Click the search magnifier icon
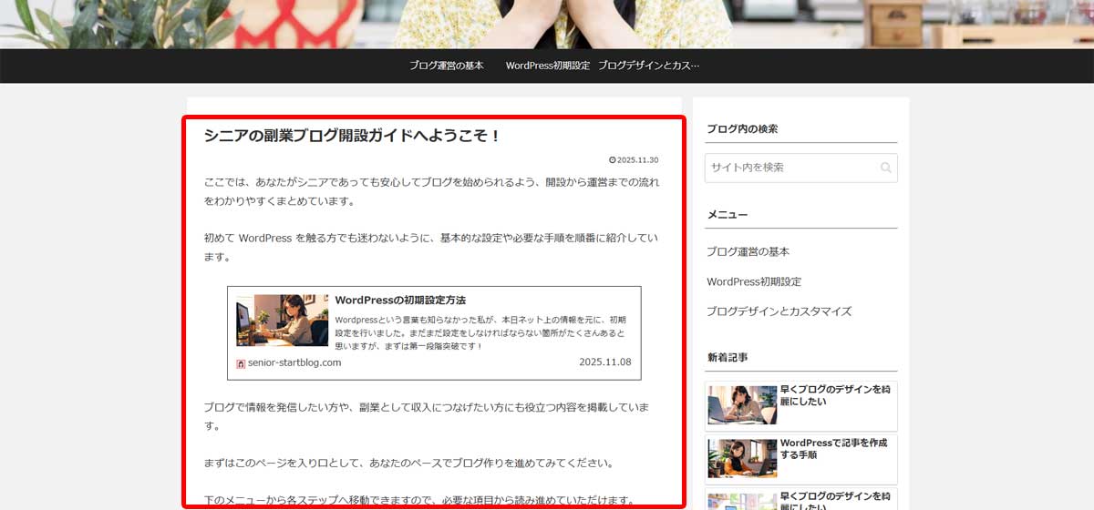This screenshot has height=510, width=1094. (x=885, y=168)
